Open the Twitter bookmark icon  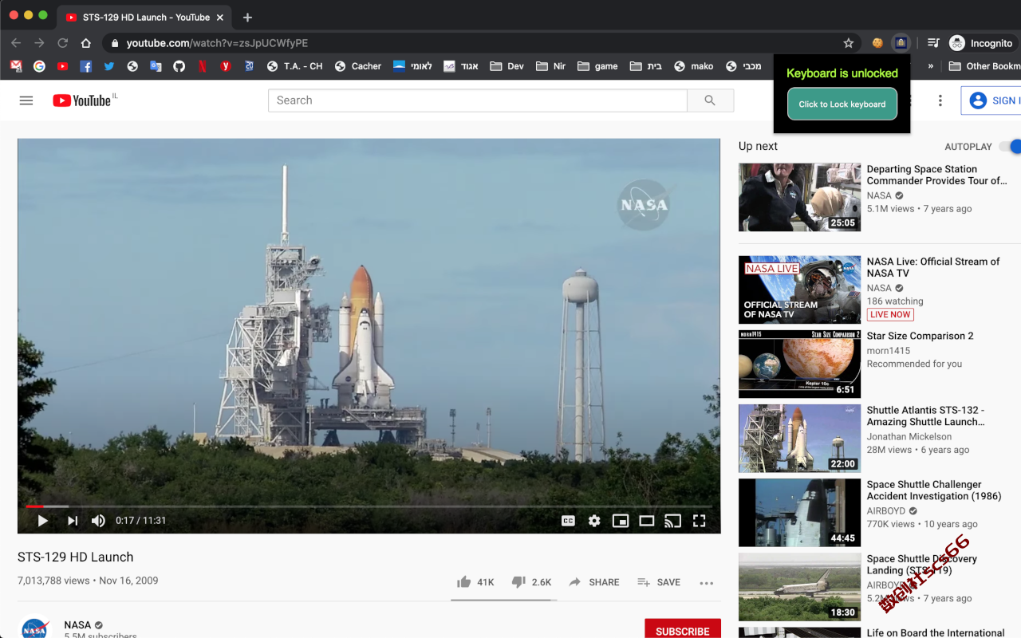click(x=109, y=66)
